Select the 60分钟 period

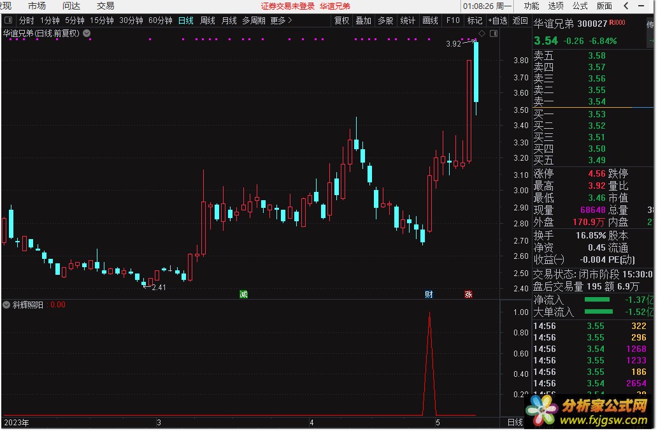161,20
